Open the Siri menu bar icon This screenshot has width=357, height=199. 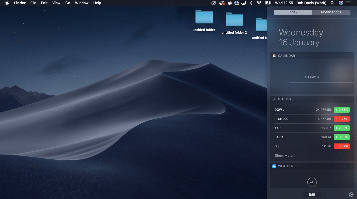pos(341,3)
